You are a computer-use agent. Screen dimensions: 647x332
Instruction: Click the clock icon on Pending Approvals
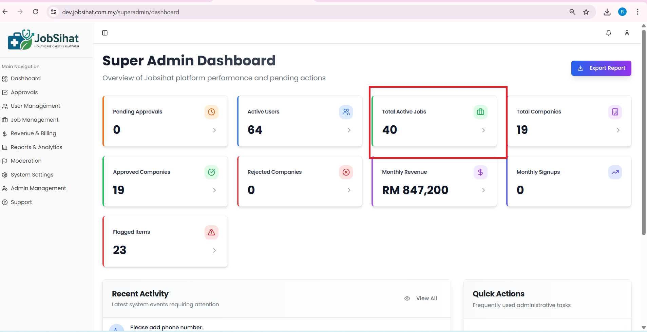pyautogui.click(x=211, y=112)
